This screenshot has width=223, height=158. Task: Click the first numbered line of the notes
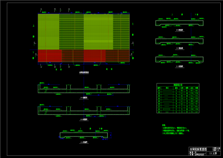pos(175,128)
